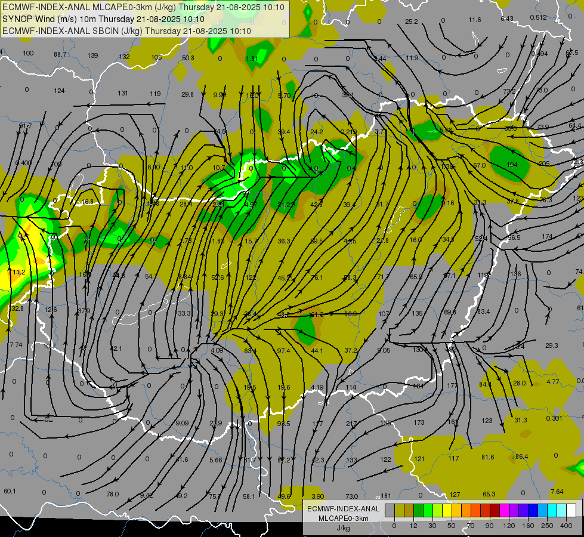Screen dimensions: 584x537
Task: Click the map value '28.0'
Action: click(519, 383)
